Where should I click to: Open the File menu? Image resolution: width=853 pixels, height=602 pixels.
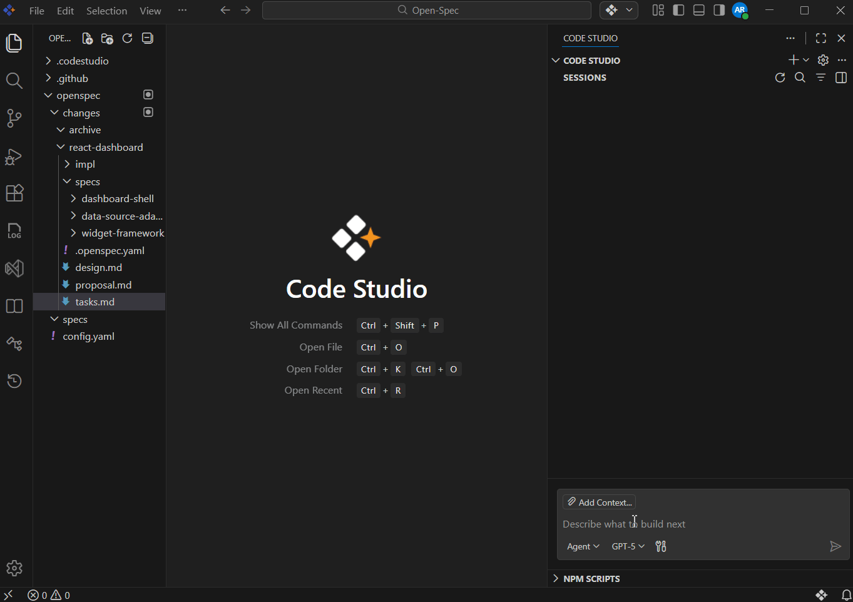pyautogui.click(x=37, y=11)
